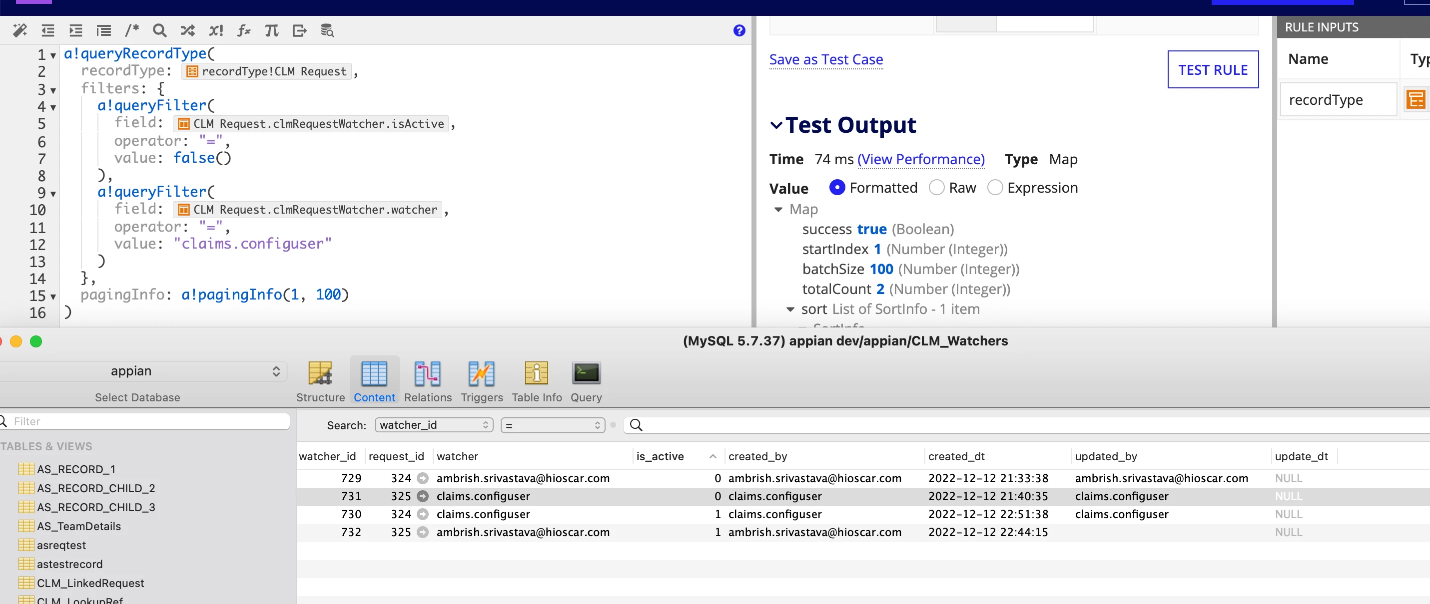Click the x! toolbar icon
The width and height of the screenshot is (1430, 604).
pyautogui.click(x=215, y=30)
